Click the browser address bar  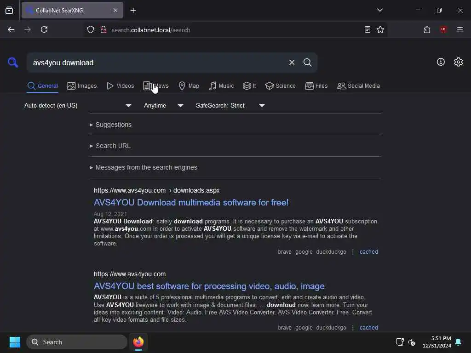(x=236, y=30)
